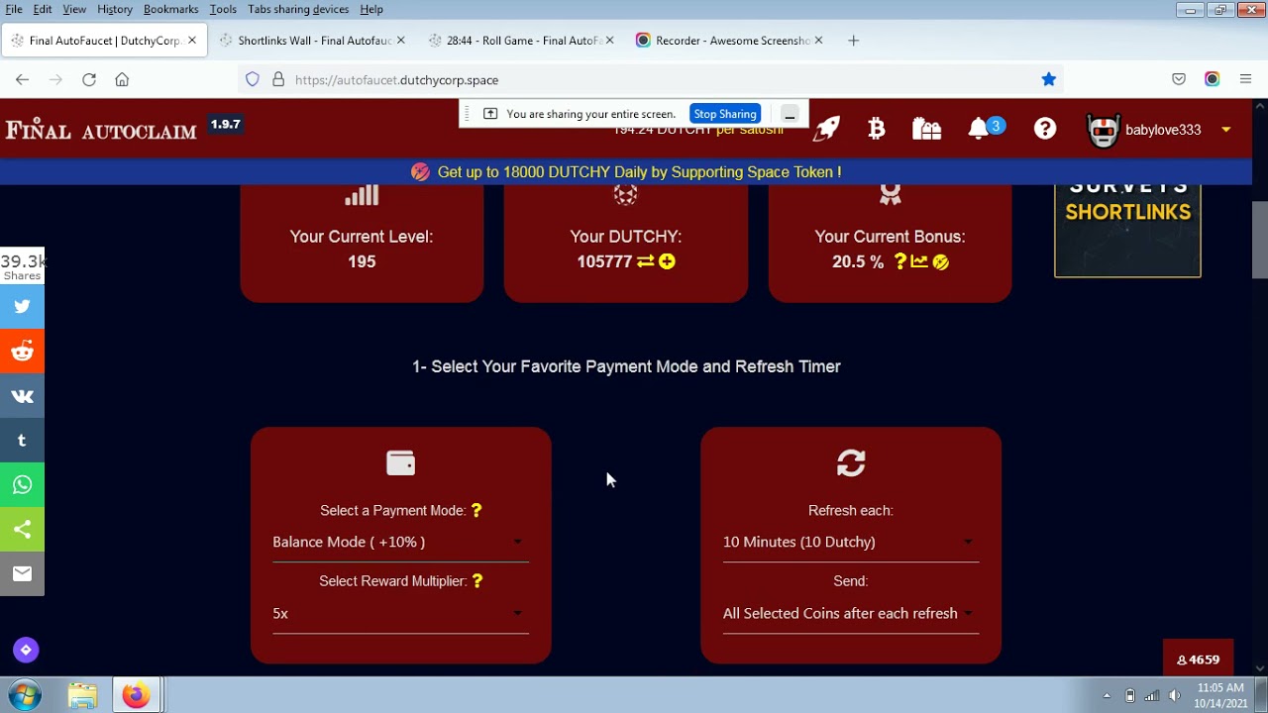This screenshot has height=713, width=1268.
Task: Open a new browser tab
Action: (853, 41)
